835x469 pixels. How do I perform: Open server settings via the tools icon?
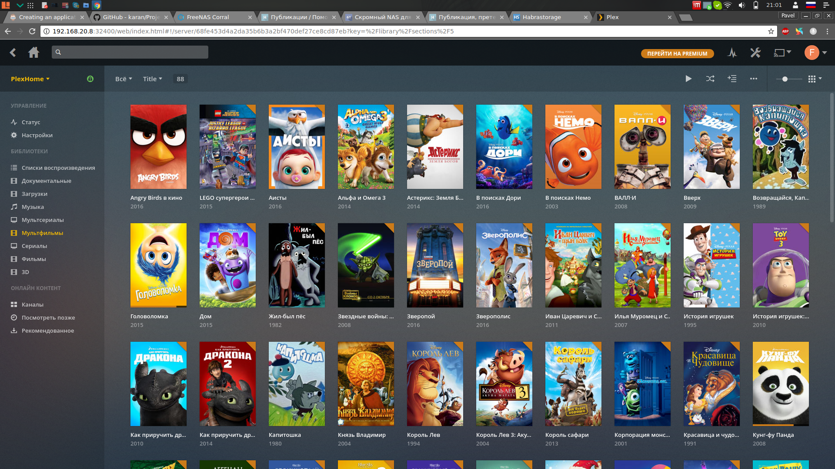(755, 53)
